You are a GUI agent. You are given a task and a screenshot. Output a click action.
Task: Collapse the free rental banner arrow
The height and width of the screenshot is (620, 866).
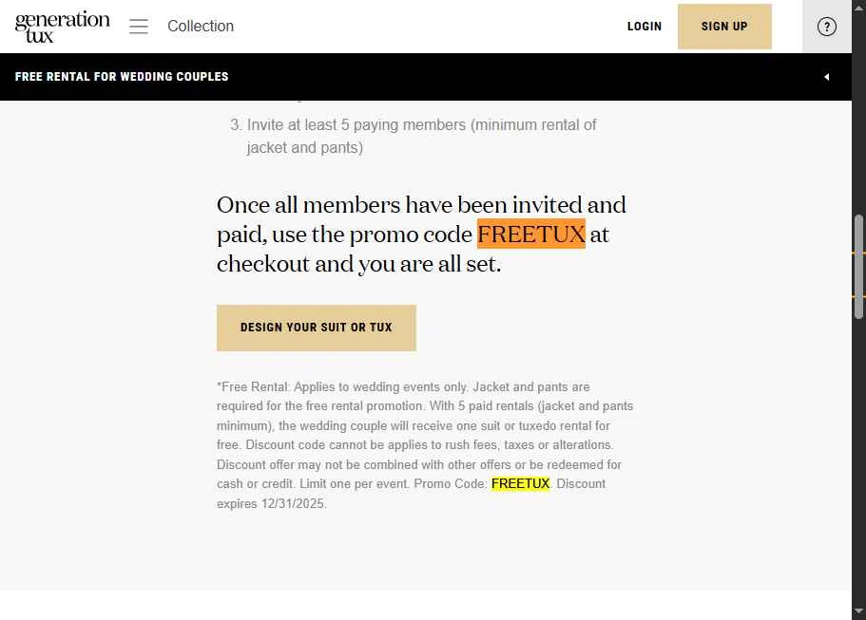pos(826,77)
